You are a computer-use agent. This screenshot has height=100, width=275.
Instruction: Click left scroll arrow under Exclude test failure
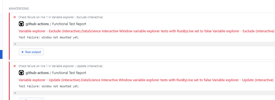pyautogui.click(x=15, y=44)
